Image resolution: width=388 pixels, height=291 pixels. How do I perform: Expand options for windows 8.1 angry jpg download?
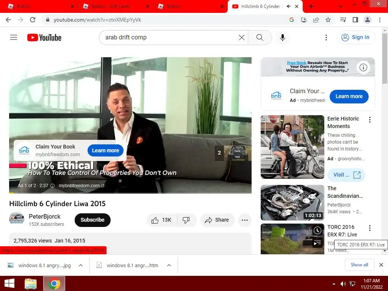click(81, 265)
